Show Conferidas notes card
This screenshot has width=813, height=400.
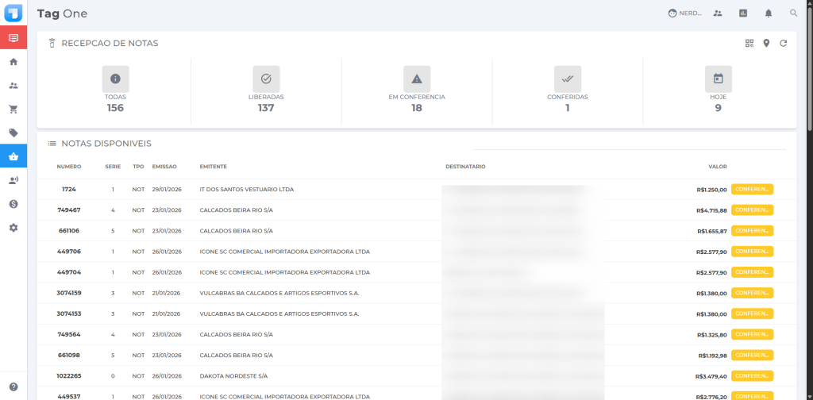pos(567,89)
